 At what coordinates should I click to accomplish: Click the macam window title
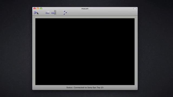[x=85, y=9]
